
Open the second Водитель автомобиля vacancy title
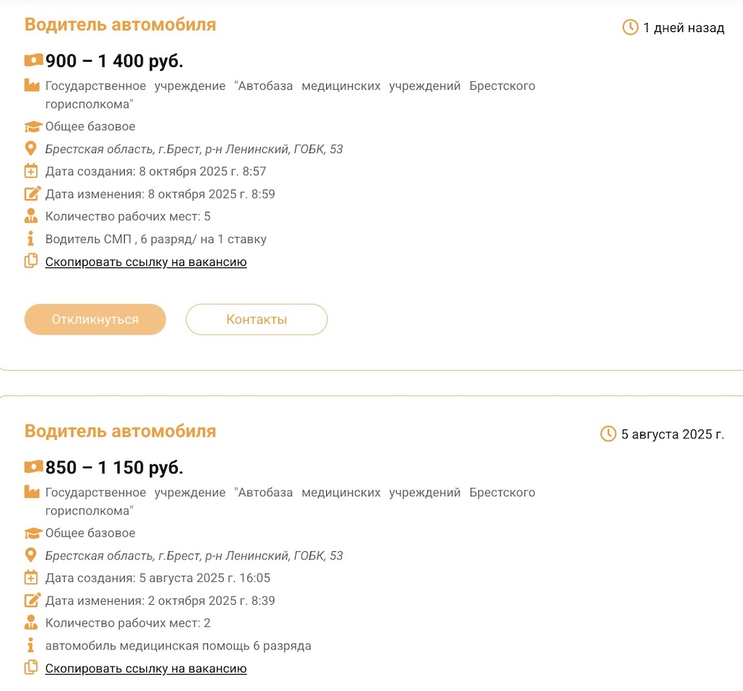point(120,431)
